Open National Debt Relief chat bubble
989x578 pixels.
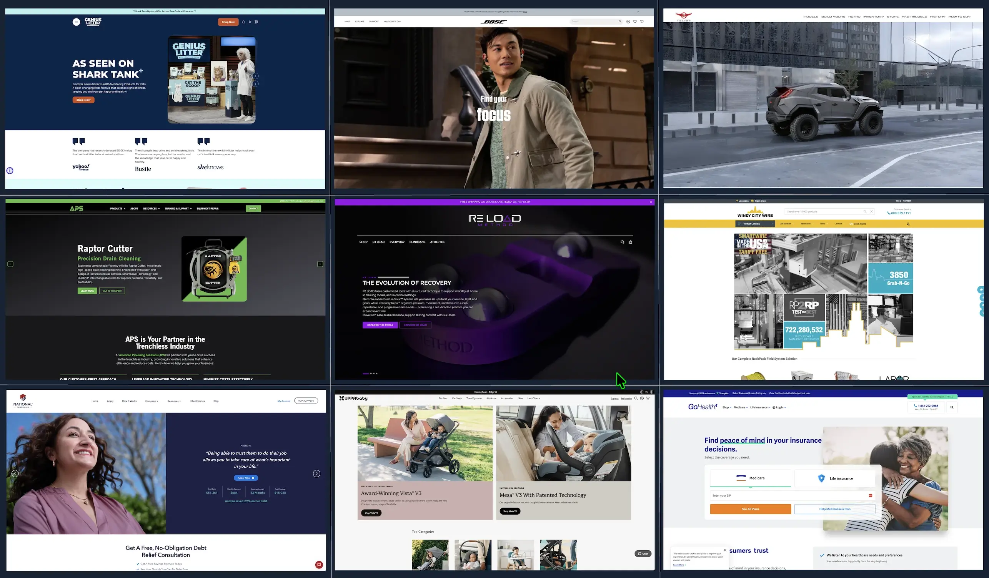319,565
